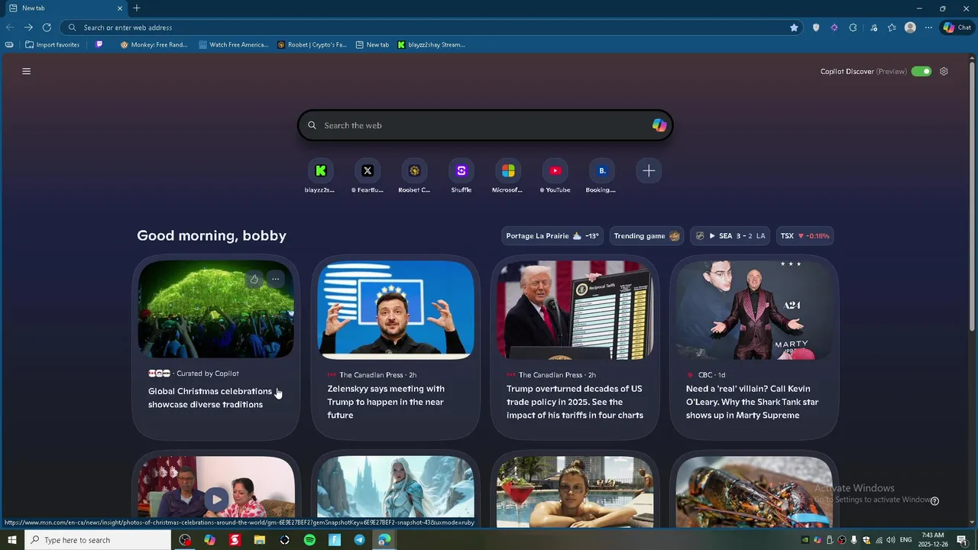Viewport: 978px width, 550px height.
Task: Open the purple extension icon in toolbar
Action: tap(834, 27)
